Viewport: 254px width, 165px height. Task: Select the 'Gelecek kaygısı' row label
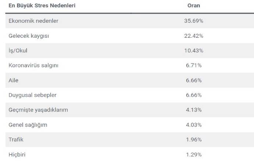point(29,36)
